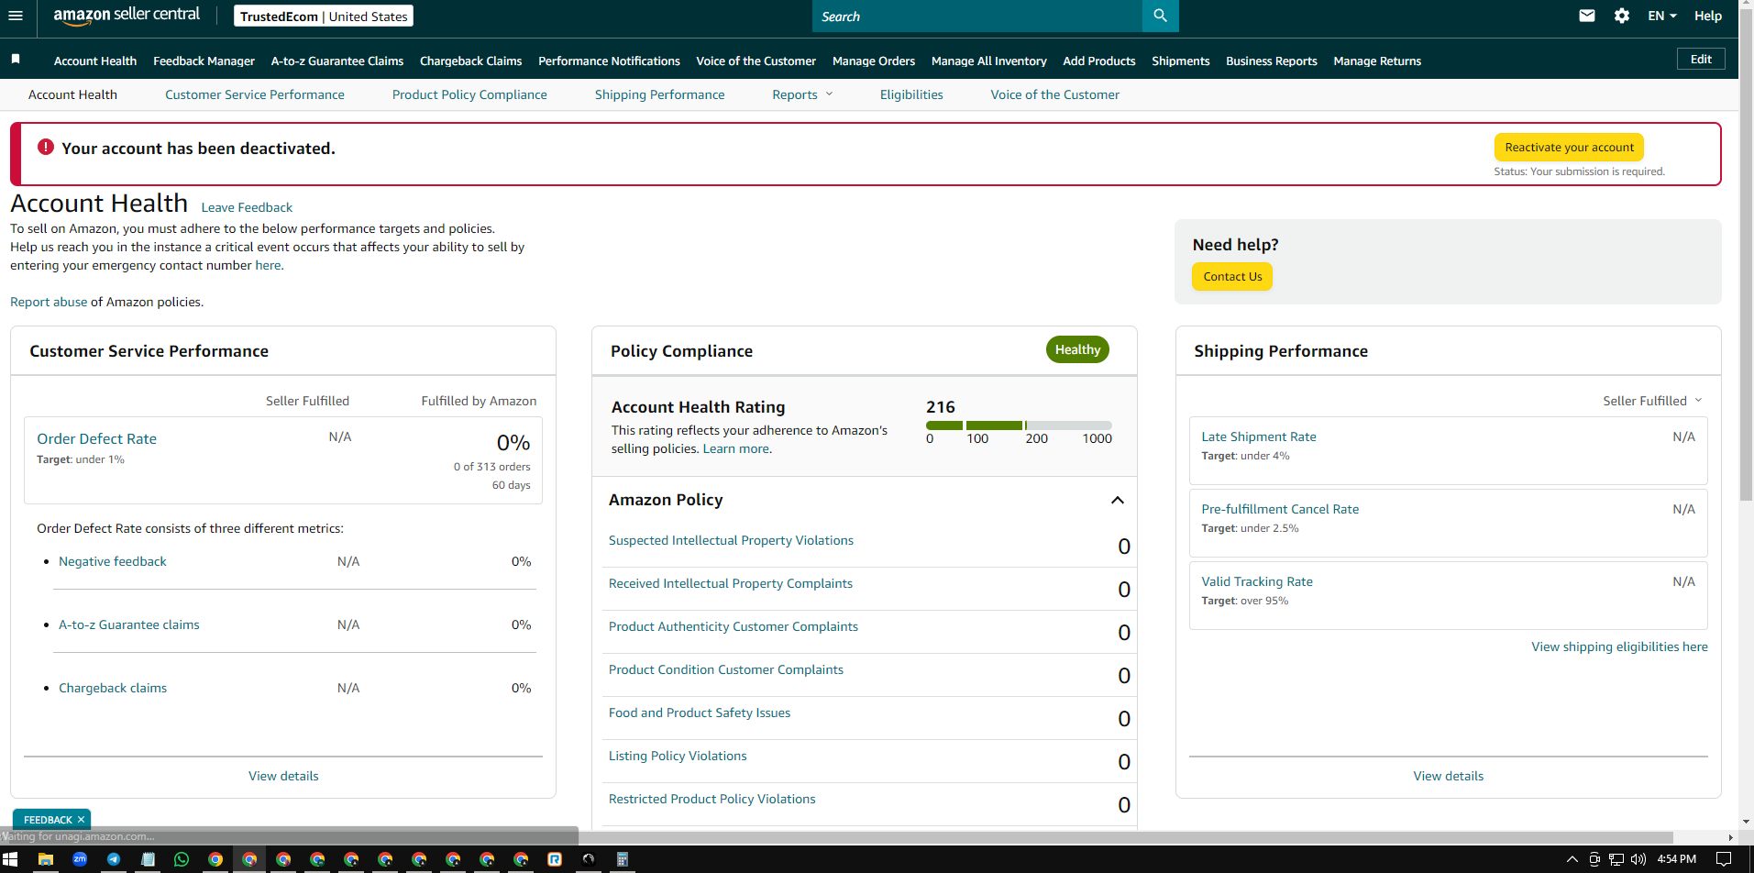Switch to Shipping Performance tab
The width and height of the screenshot is (1754, 873).
coord(659,94)
